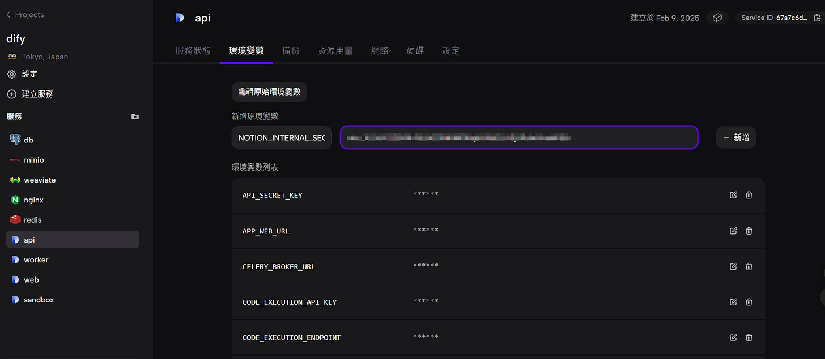Select the web service
Screen dimensions: 825x359
[x=73, y=279]
